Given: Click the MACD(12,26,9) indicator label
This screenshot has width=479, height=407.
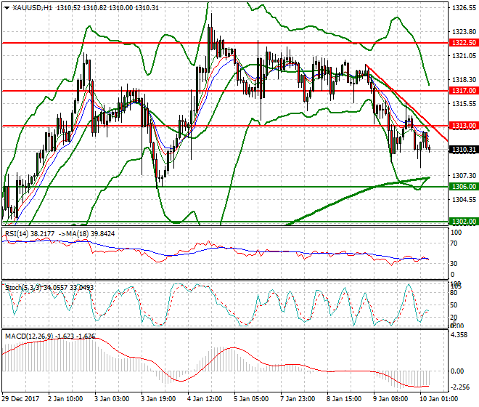Looking at the screenshot, I should pos(28,336).
